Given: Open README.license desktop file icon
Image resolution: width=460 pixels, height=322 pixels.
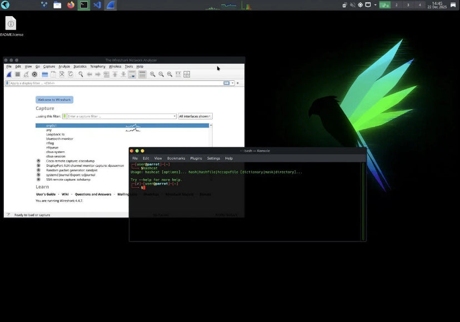Looking at the screenshot, I should (11, 27).
